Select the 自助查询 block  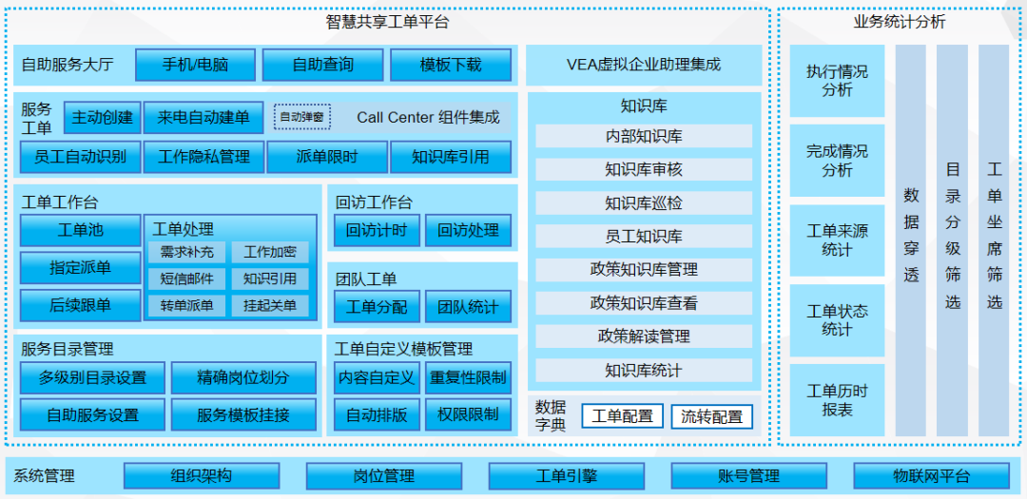point(322,66)
